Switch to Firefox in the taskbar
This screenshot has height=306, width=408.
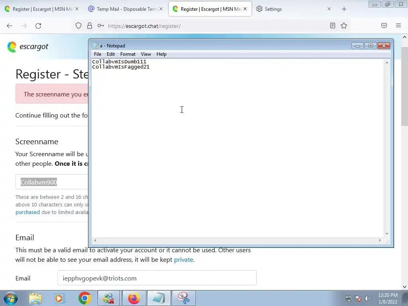coord(134,298)
